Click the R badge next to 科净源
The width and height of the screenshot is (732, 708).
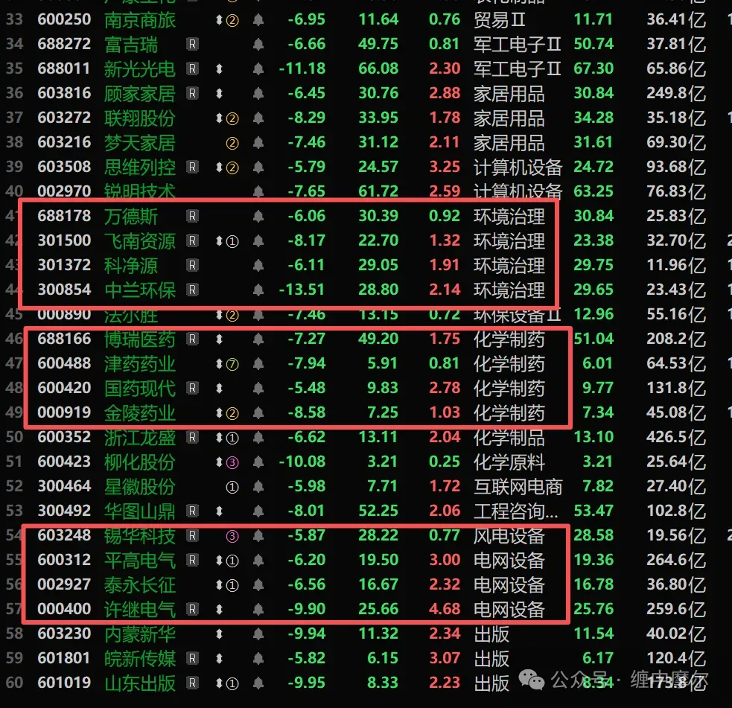pyautogui.click(x=192, y=266)
